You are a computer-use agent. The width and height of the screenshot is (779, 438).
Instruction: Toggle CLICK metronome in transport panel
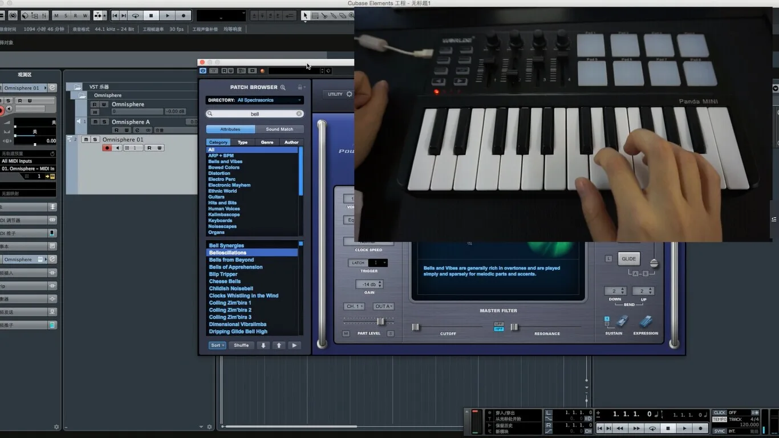click(720, 412)
